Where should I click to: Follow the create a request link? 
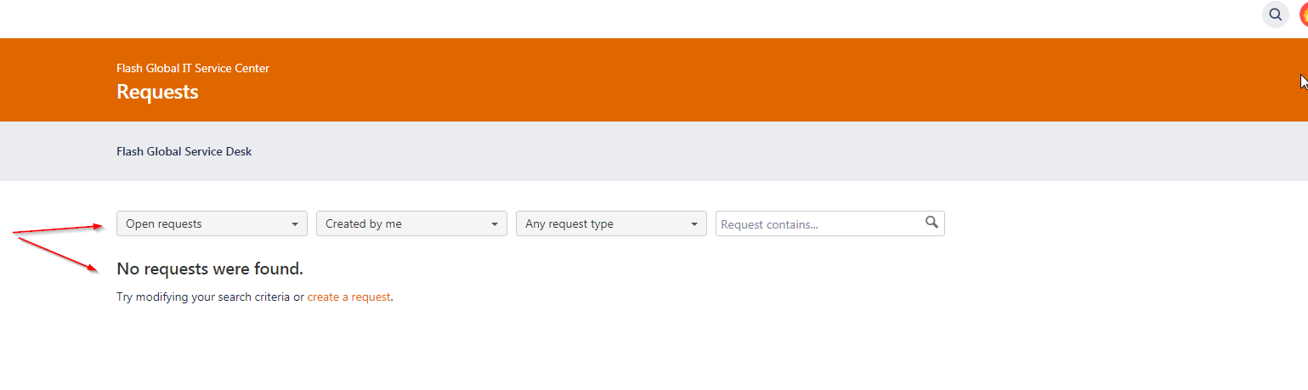[x=348, y=297]
